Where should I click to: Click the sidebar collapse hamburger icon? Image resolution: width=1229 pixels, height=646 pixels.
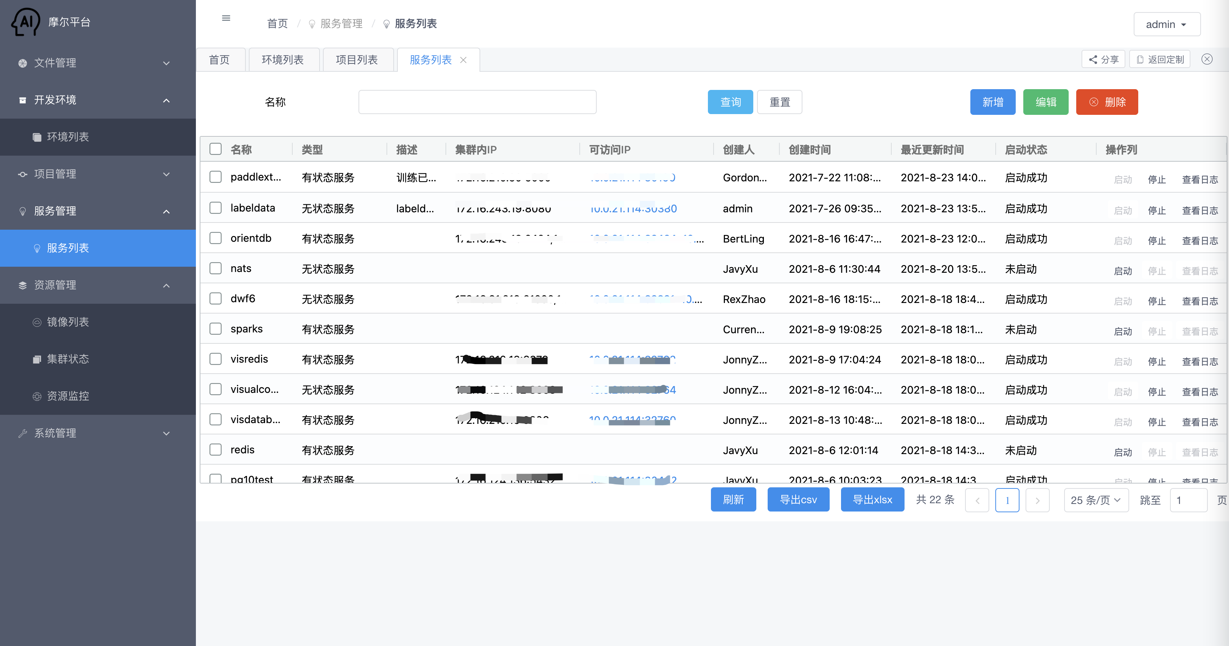pyautogui.click(x=226, y=18)
